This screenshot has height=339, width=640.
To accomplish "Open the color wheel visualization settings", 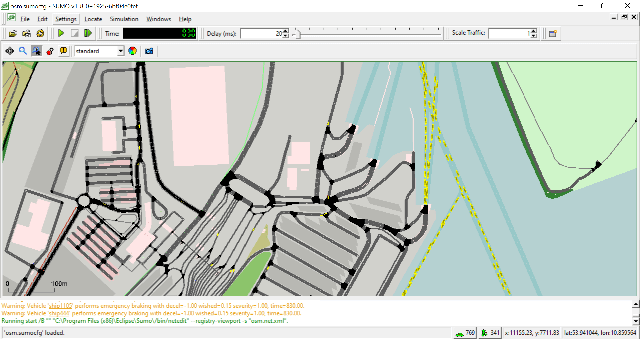I will 132,51.
